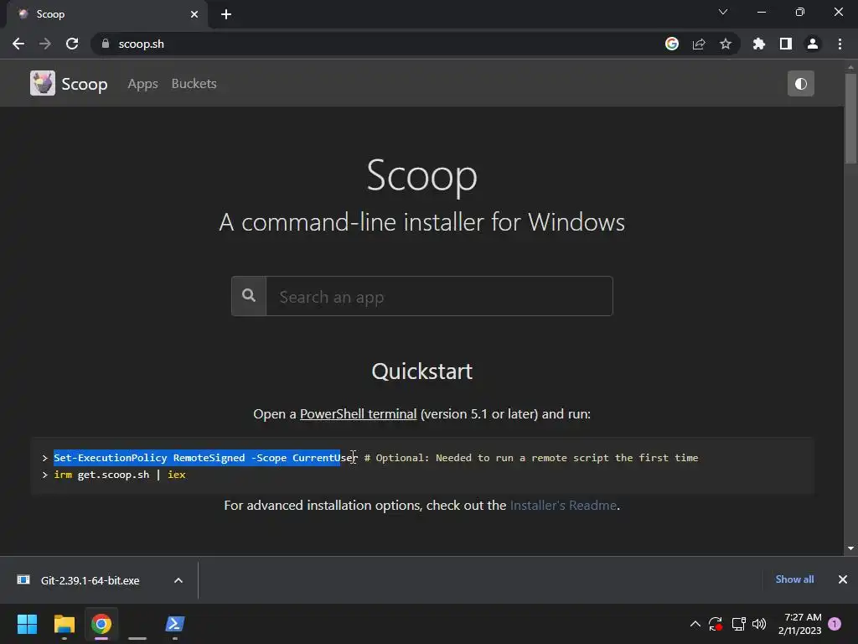Expand Git download options chevron
This screenshot has height=644, width=858.
178,580
